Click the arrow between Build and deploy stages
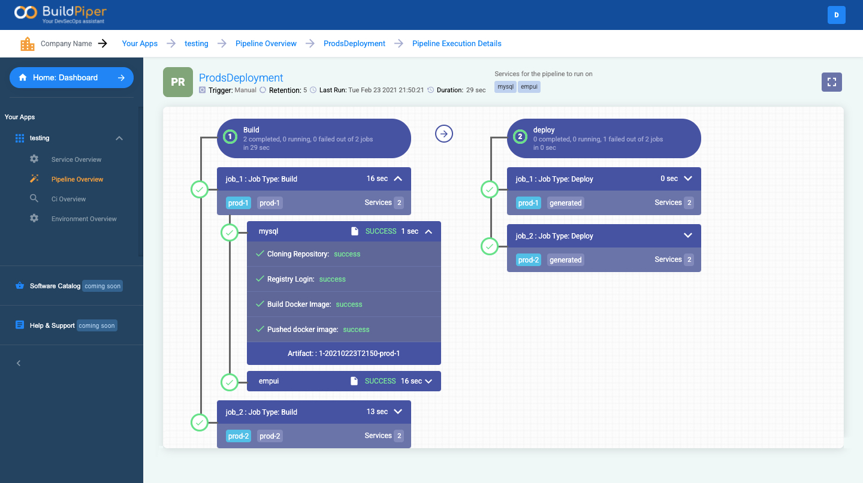863x483 pixels. point(444,134)
